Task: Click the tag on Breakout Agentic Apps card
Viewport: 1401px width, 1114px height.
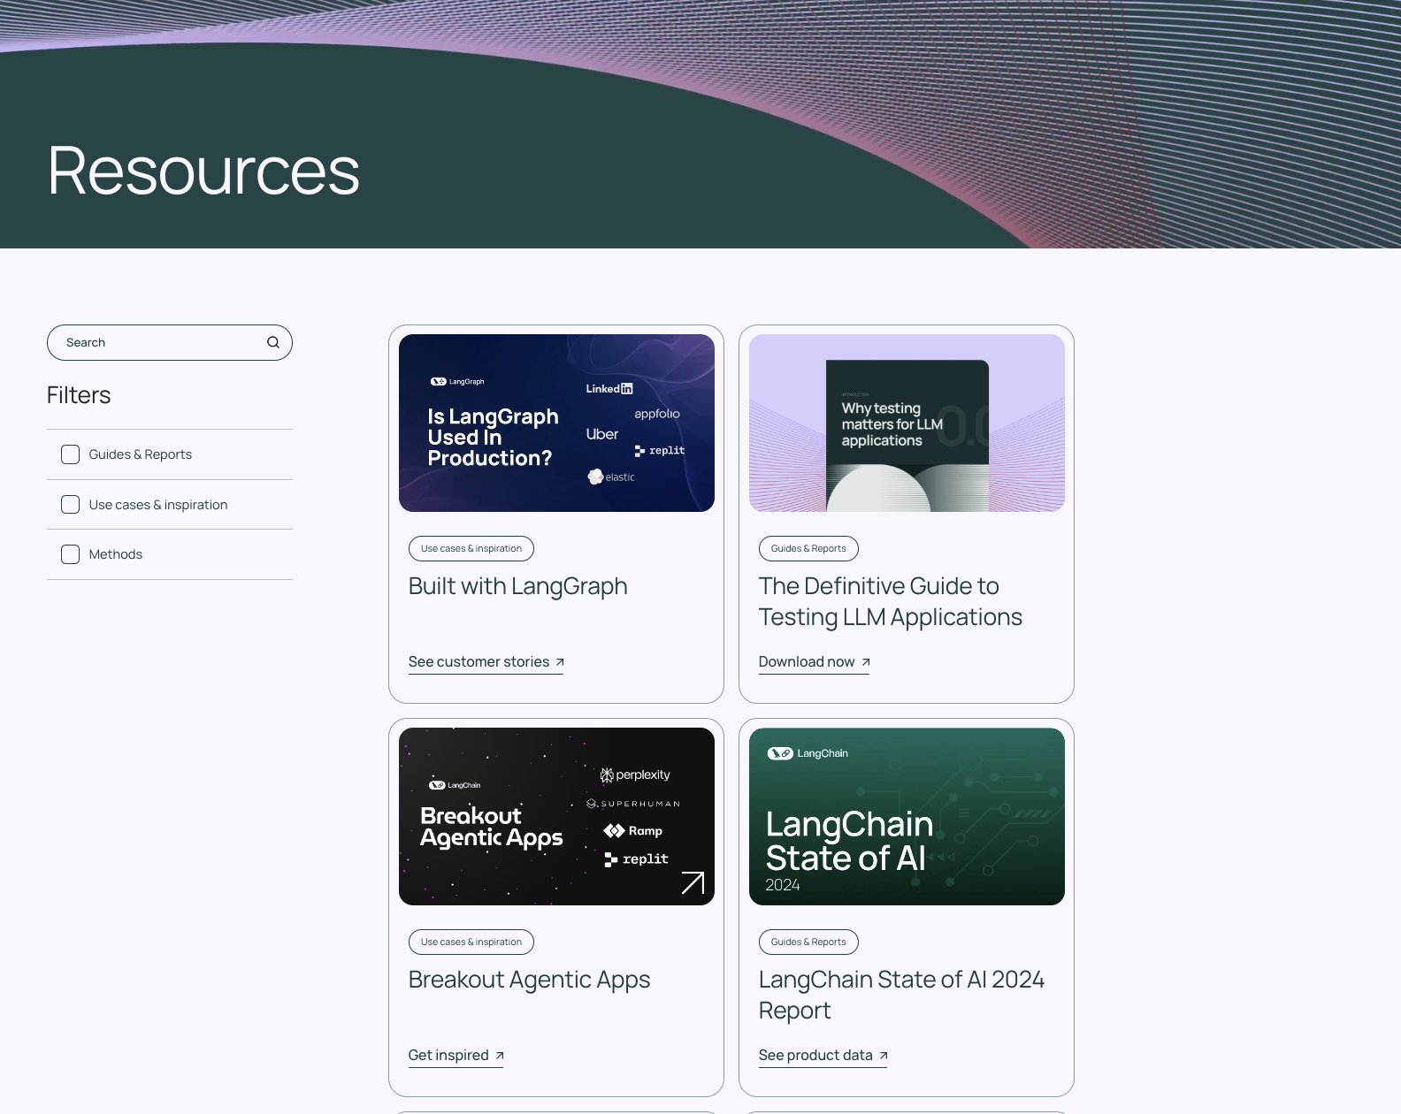Action: (x=471, y=942)
